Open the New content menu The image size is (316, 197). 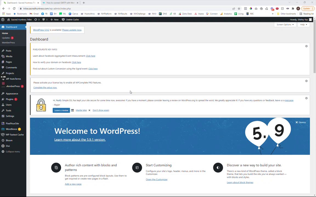54,19
